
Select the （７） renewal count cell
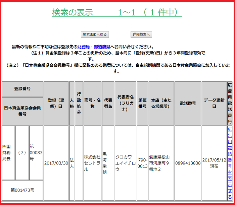click(22, 153)
